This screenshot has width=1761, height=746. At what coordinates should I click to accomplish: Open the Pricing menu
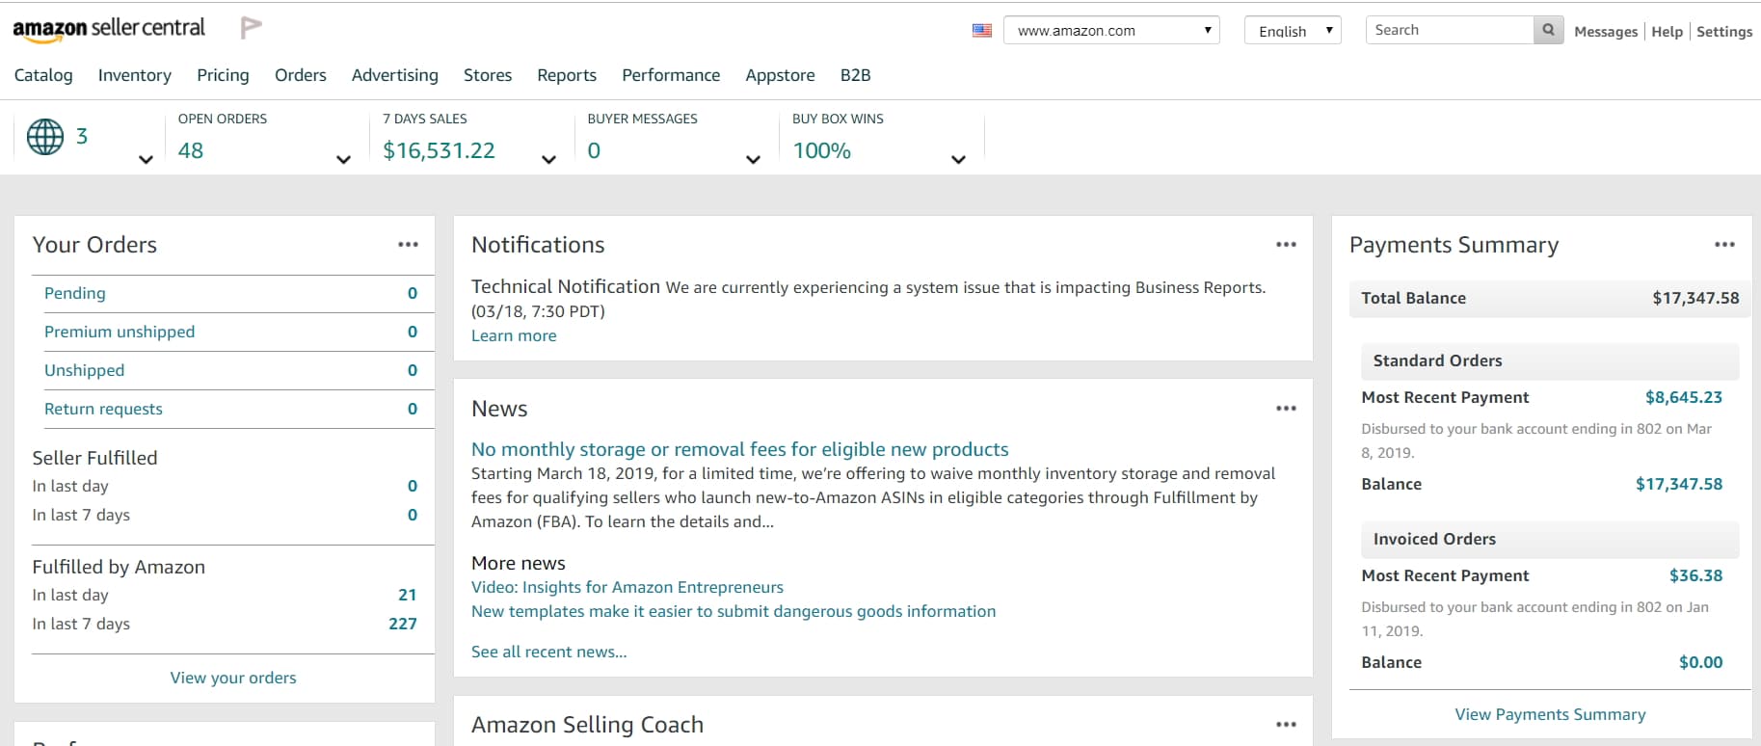click(223, 75)
